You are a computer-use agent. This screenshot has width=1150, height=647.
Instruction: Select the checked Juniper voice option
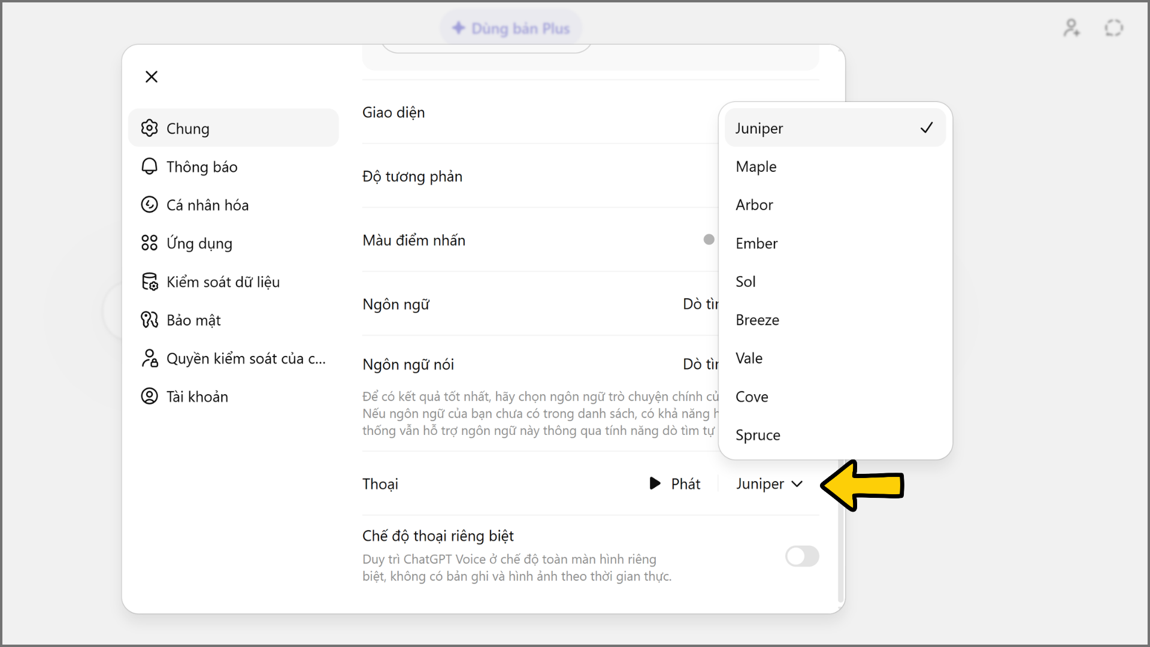(x=835, y=128)
